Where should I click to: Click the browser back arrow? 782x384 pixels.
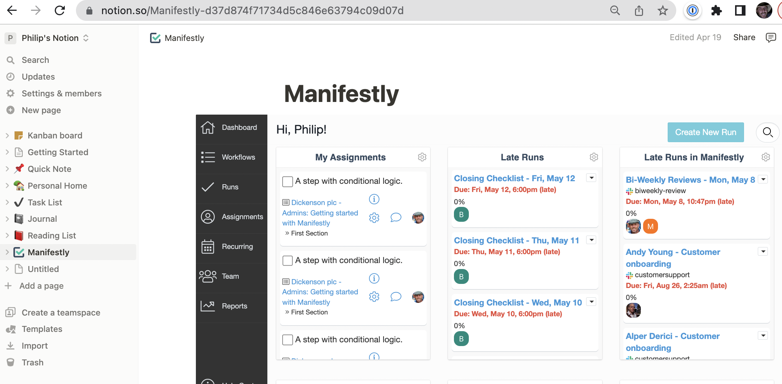coord(12,10)
